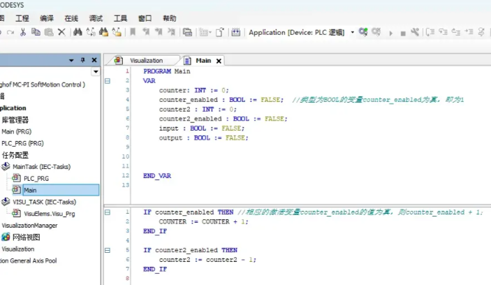The image size is (491, 285).
Task: Collapse the IF counter2_enabled code block
Action: (x=108, y=250)
